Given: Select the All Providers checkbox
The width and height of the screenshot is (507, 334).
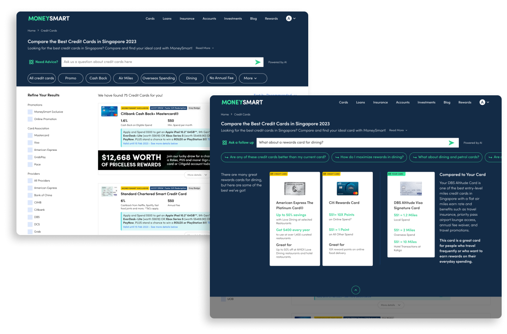Looking at the screenshot, I should [30, 181].
